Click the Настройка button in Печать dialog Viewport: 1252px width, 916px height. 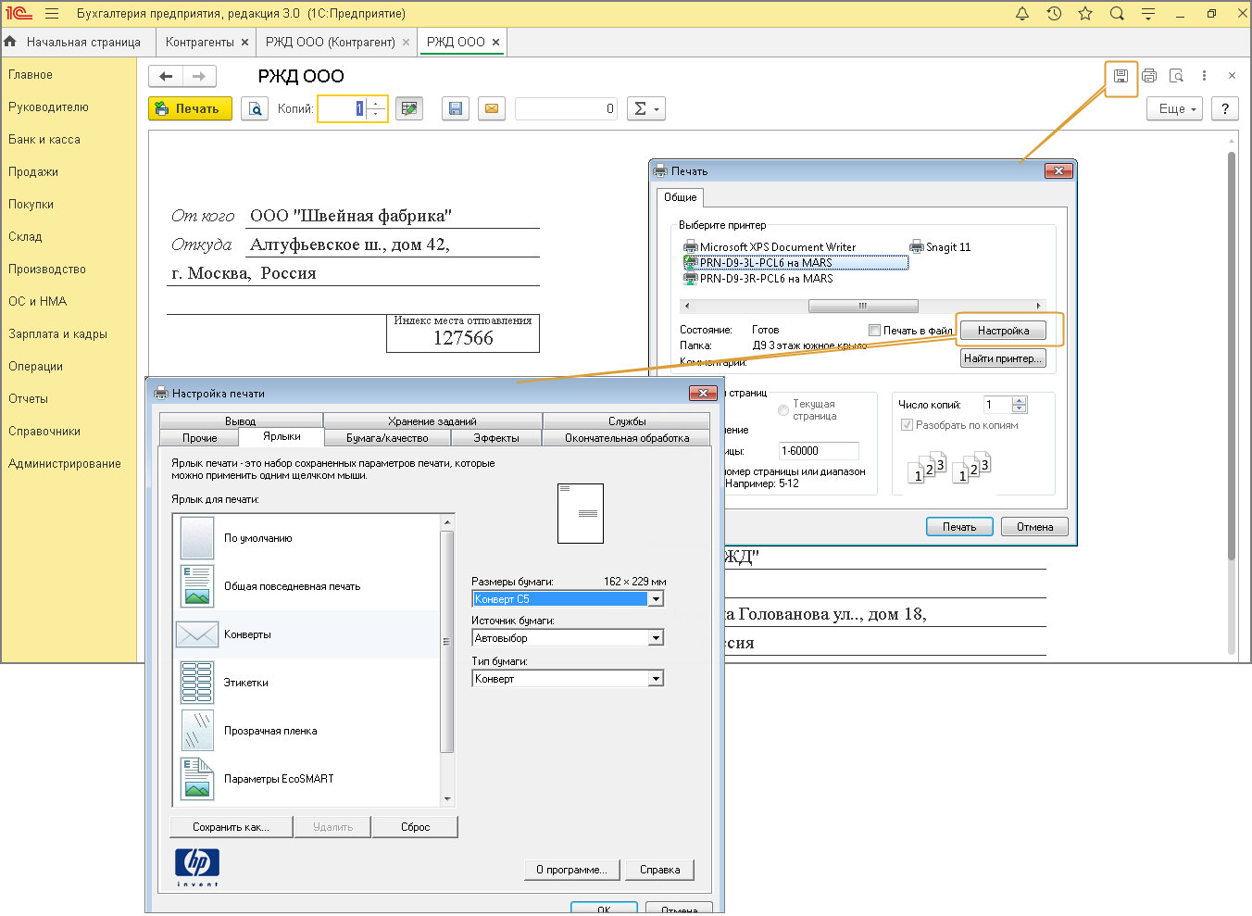1004,331
